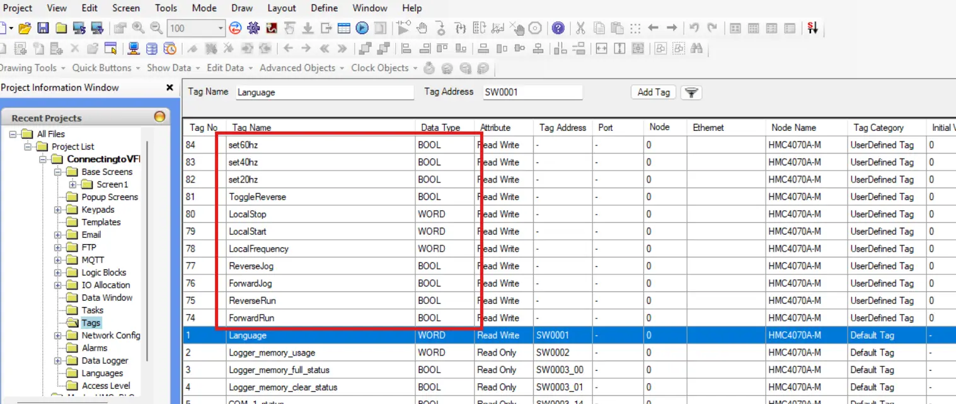Click the blue Help question mark icon

[x=558, y=28]
